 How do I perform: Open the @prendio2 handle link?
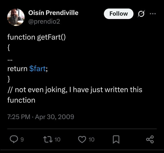[44, 21]
